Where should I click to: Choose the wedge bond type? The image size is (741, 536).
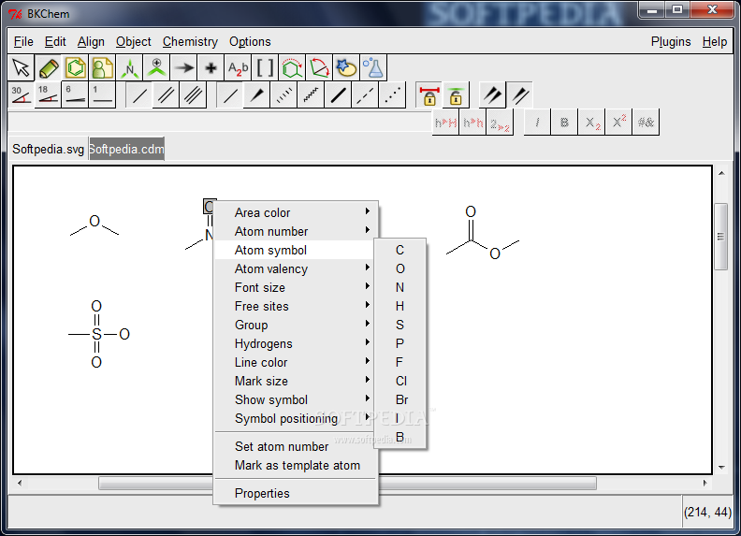click(x=256, y=95)
